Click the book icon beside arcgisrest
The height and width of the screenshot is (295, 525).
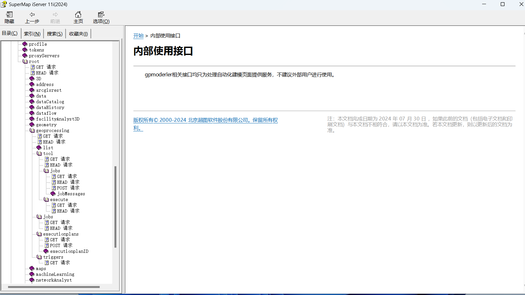tap(32, 90)
